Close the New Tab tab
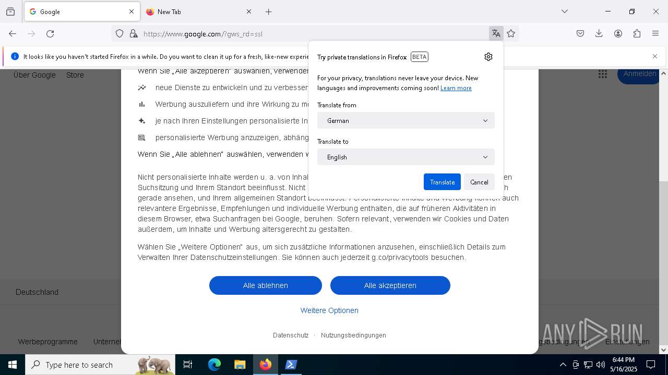The height and width of the screenshot is (375, 668). click(249, 11)
